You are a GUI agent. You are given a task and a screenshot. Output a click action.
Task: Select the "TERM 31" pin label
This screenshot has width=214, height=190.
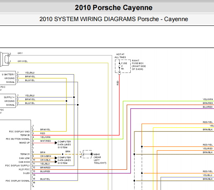(x=25, y=154)
